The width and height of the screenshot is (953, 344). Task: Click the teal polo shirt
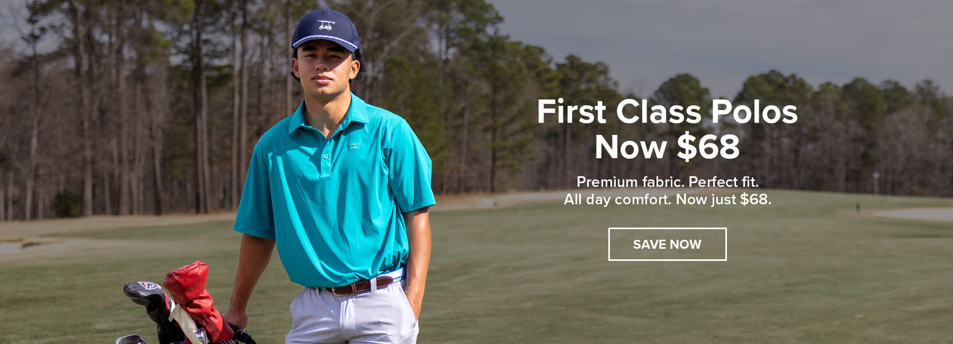pos(334,196)
